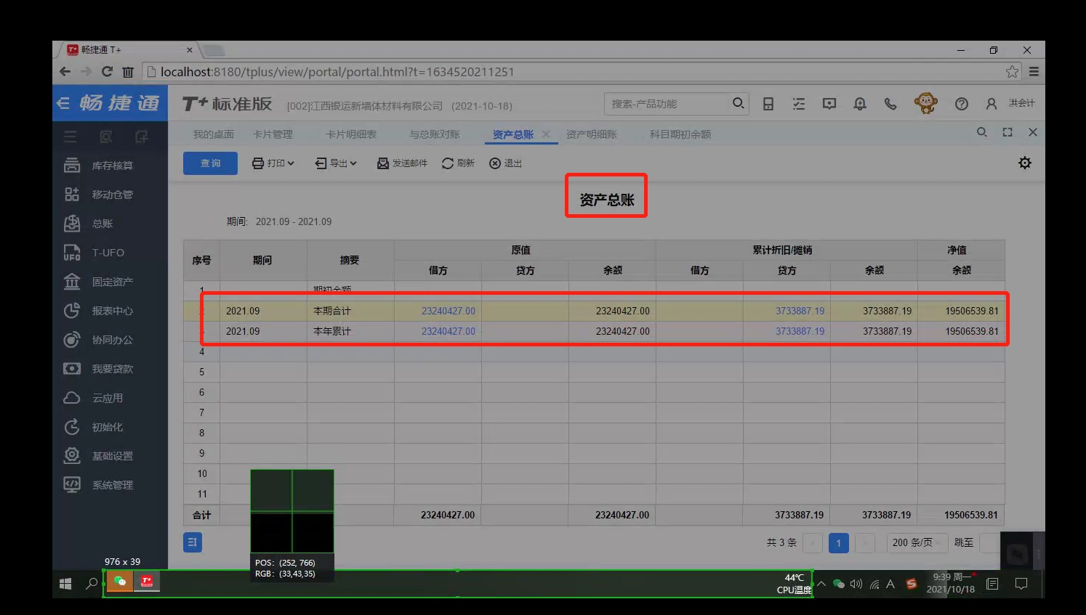The image size is (1086, 615).
Task: Click the next page arrow in pagination
Action: click(864, 542)
